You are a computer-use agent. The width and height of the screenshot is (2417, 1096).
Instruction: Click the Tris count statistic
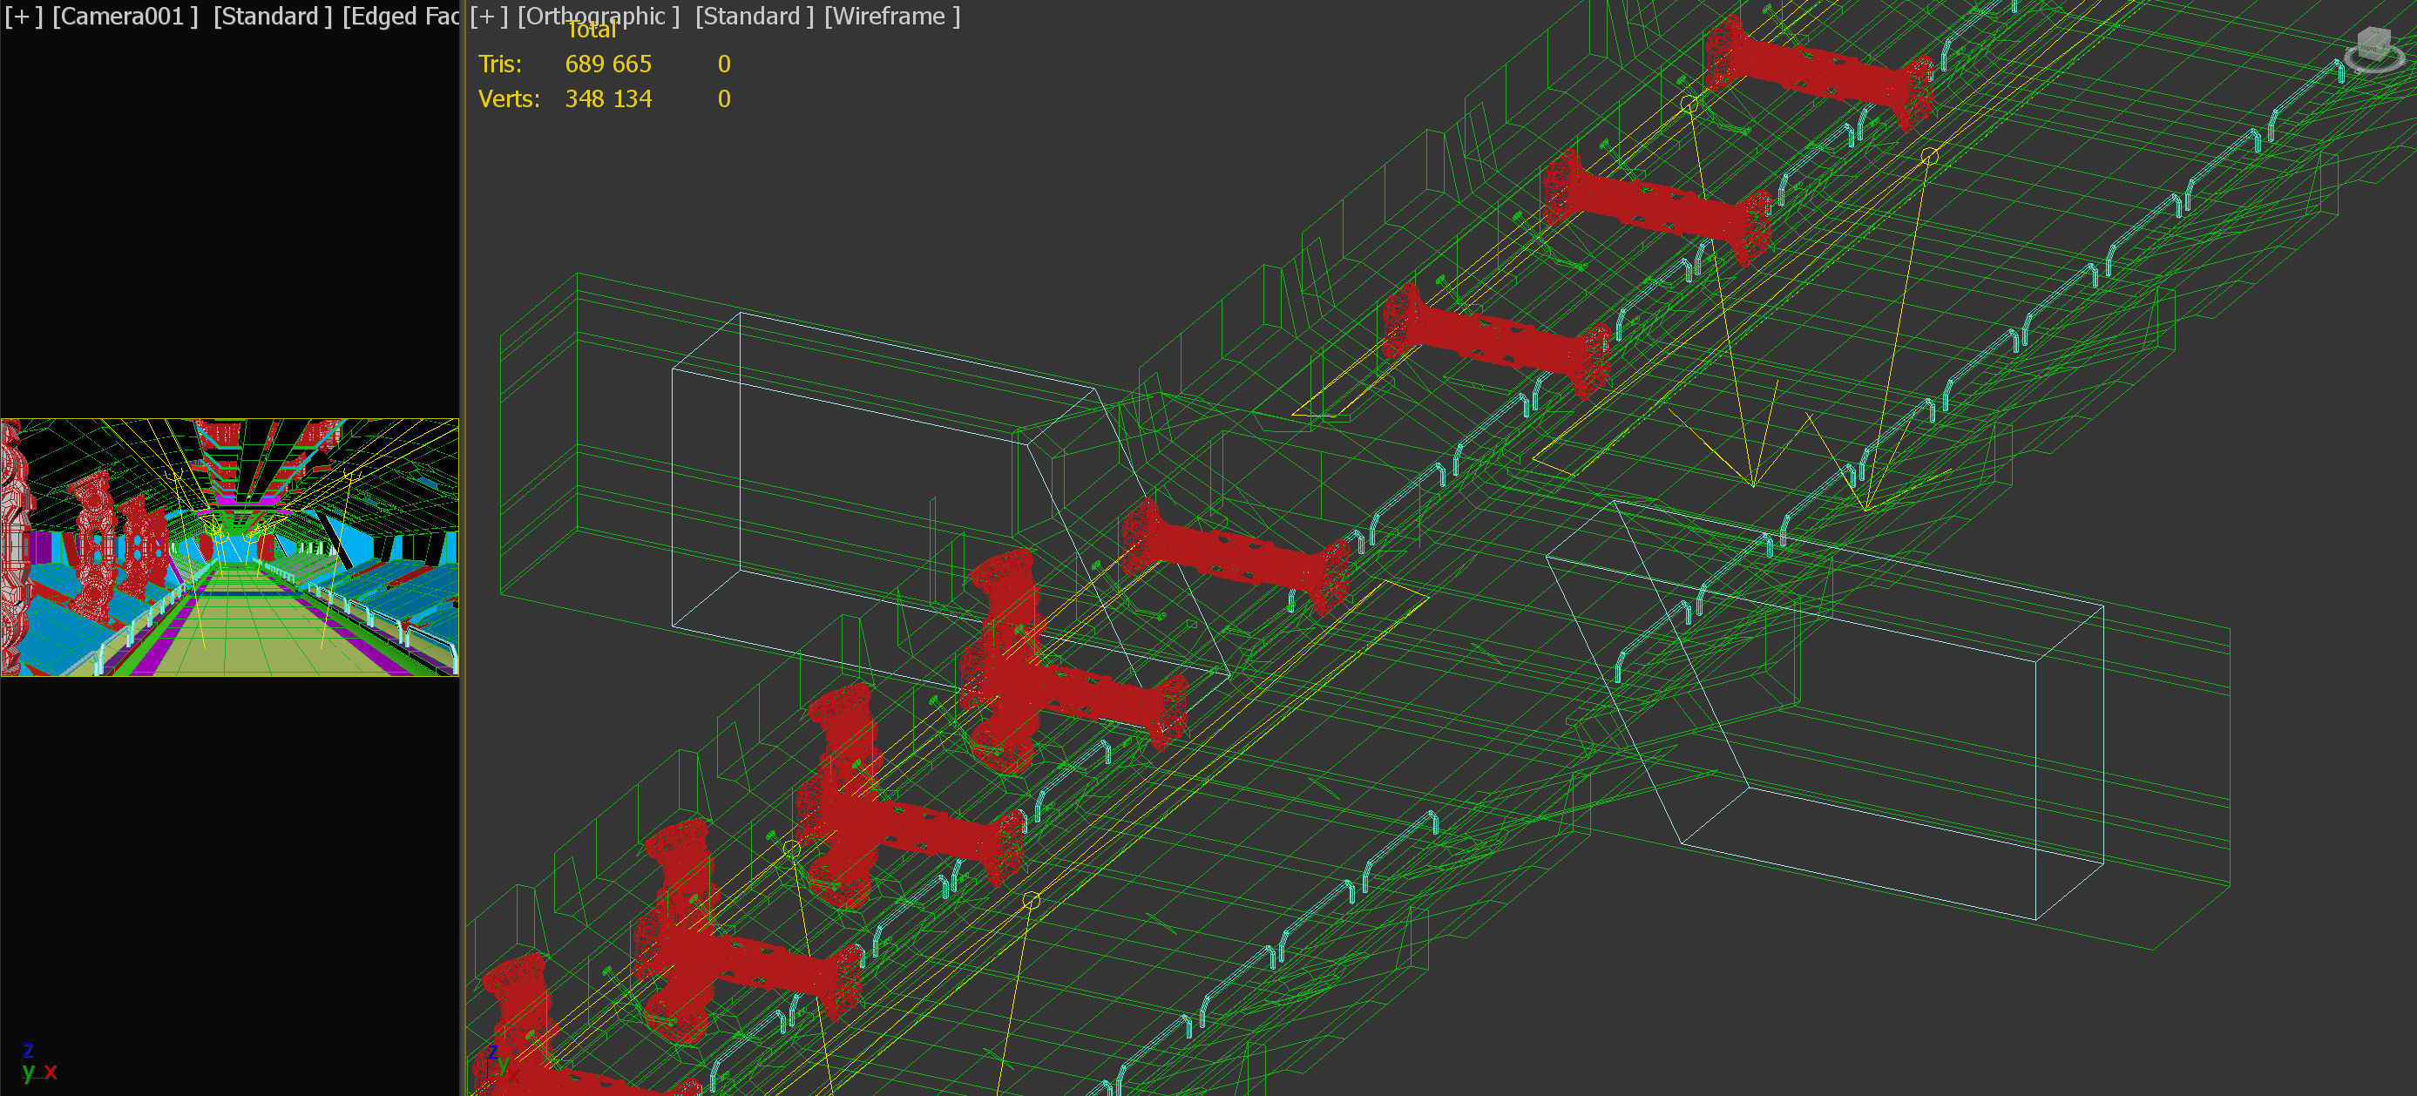pos(608,64)
